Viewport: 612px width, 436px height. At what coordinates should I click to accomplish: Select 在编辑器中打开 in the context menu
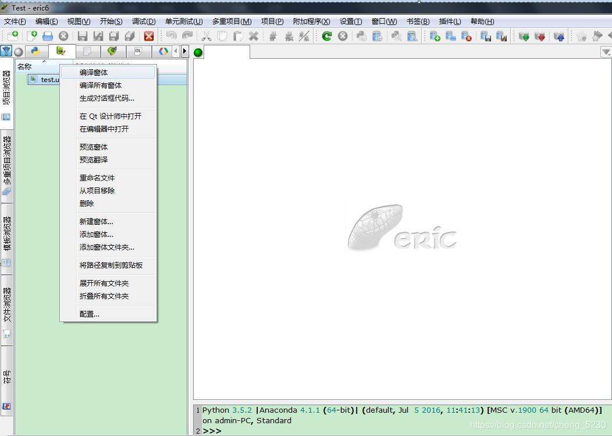click(108, 129)
